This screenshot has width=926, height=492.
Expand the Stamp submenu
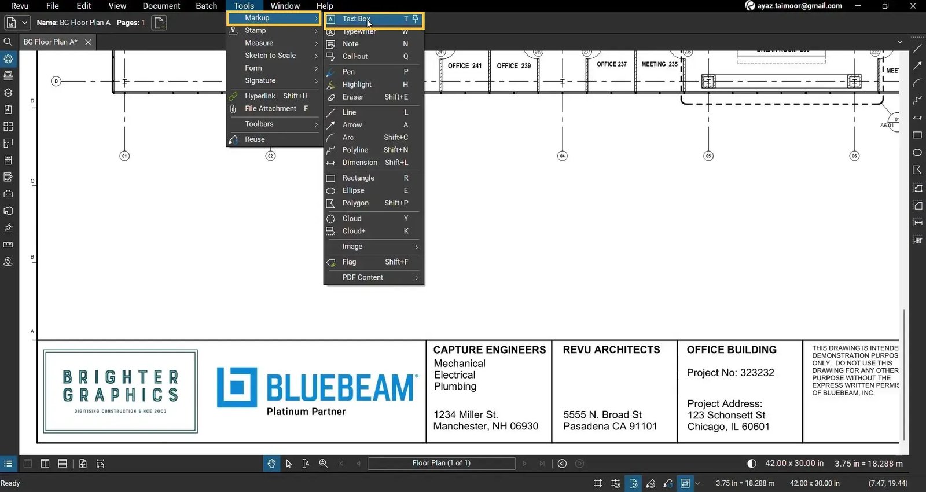(274, 31)
